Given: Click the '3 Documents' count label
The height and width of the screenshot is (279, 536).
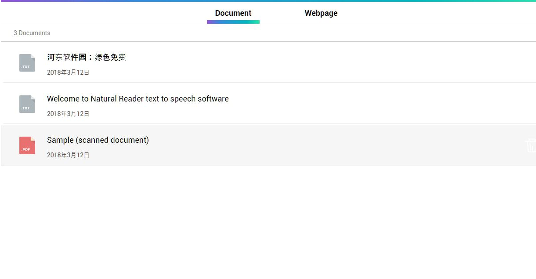Looking at the screenshot, I should click(32, 33).
